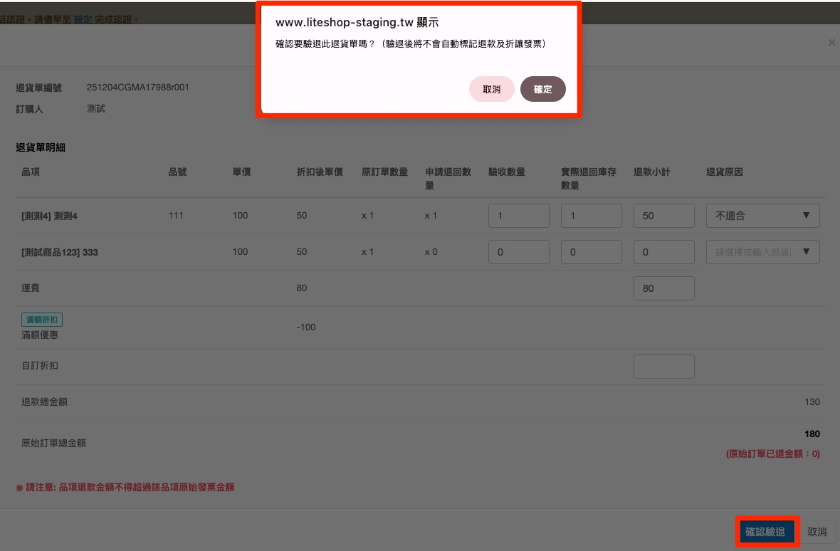Click the [測試商品123] 333 item name

[60, 252]
